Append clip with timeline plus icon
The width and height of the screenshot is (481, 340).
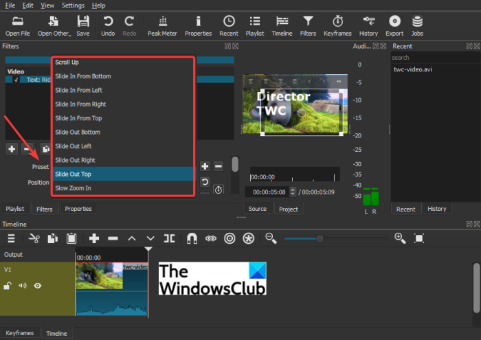(94, 238)
